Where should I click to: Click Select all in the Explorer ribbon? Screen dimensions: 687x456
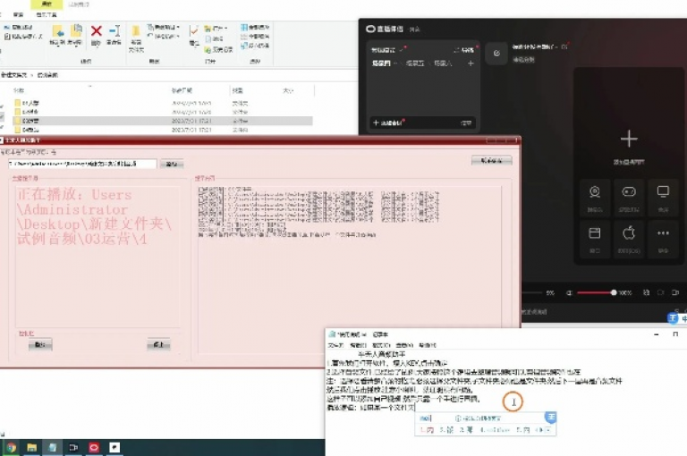tap(255, 27)
